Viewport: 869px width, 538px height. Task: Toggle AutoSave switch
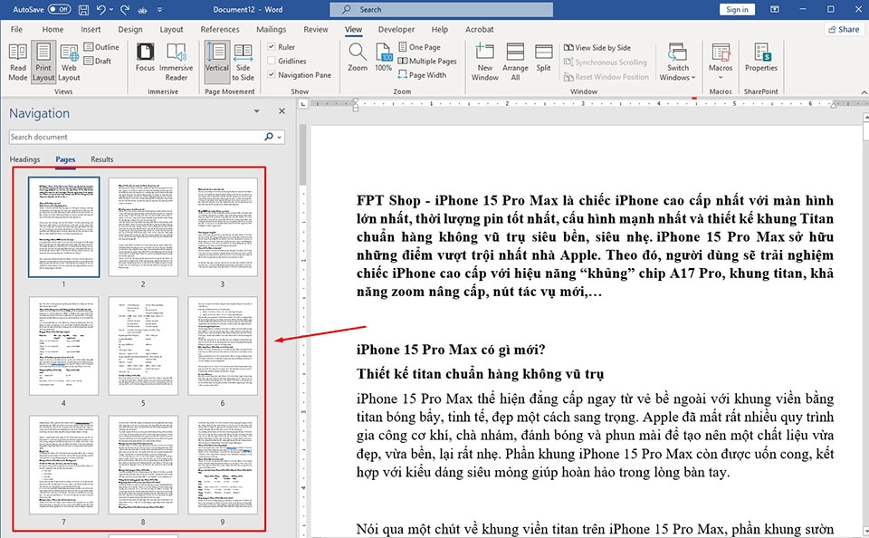point(60,9)
